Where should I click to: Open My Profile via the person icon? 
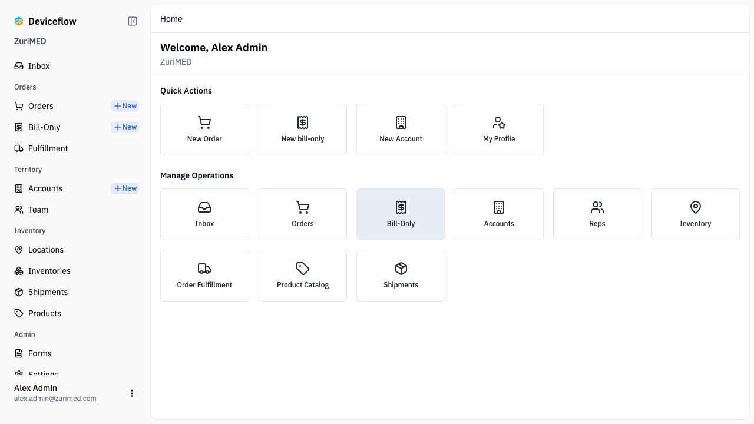tap(499, 122)
